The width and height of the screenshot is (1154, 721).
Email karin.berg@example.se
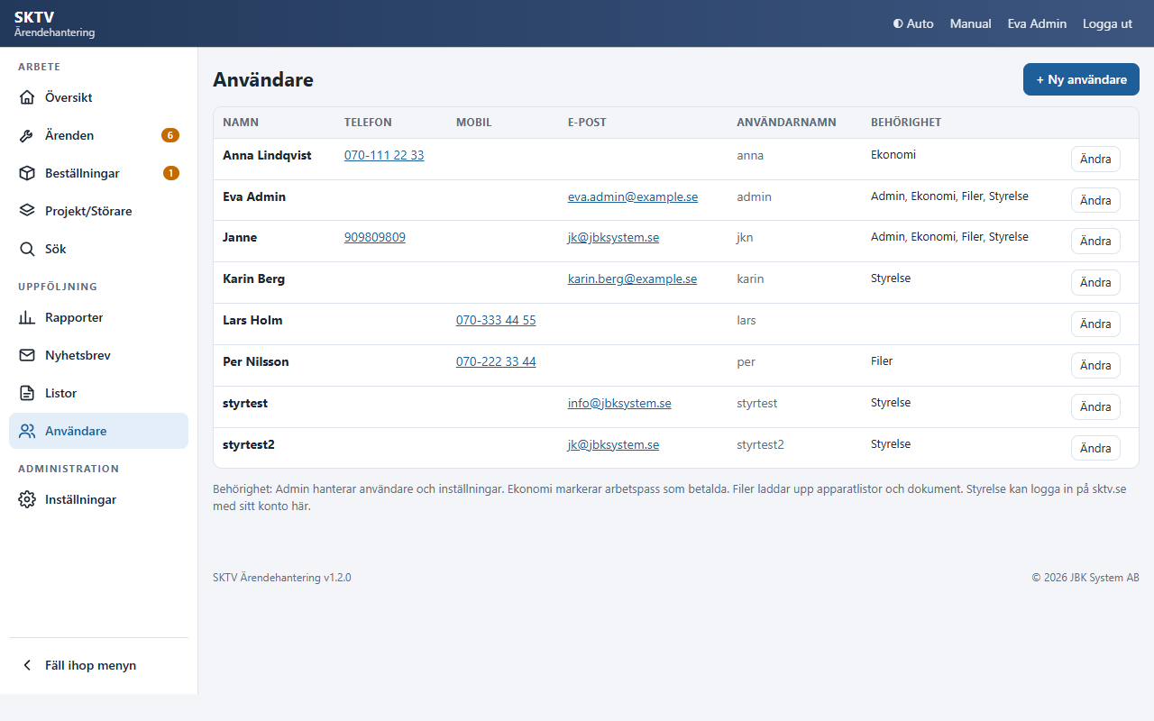coord(633,278)
